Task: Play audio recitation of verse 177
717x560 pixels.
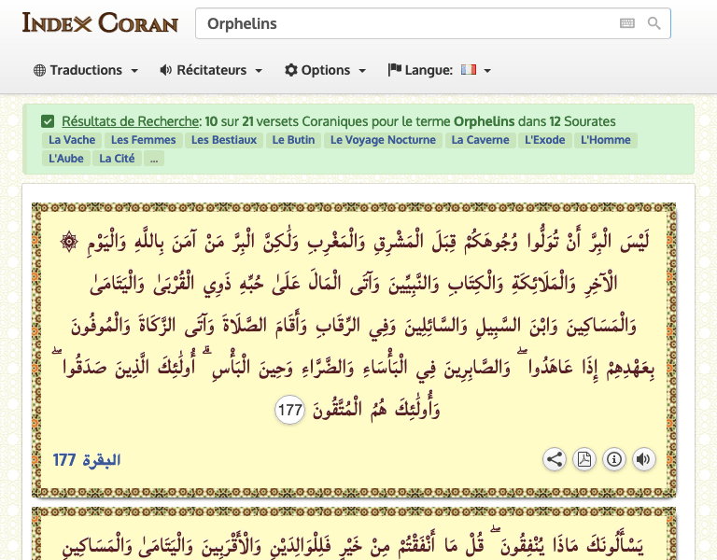Action: (x=644, y=459)
